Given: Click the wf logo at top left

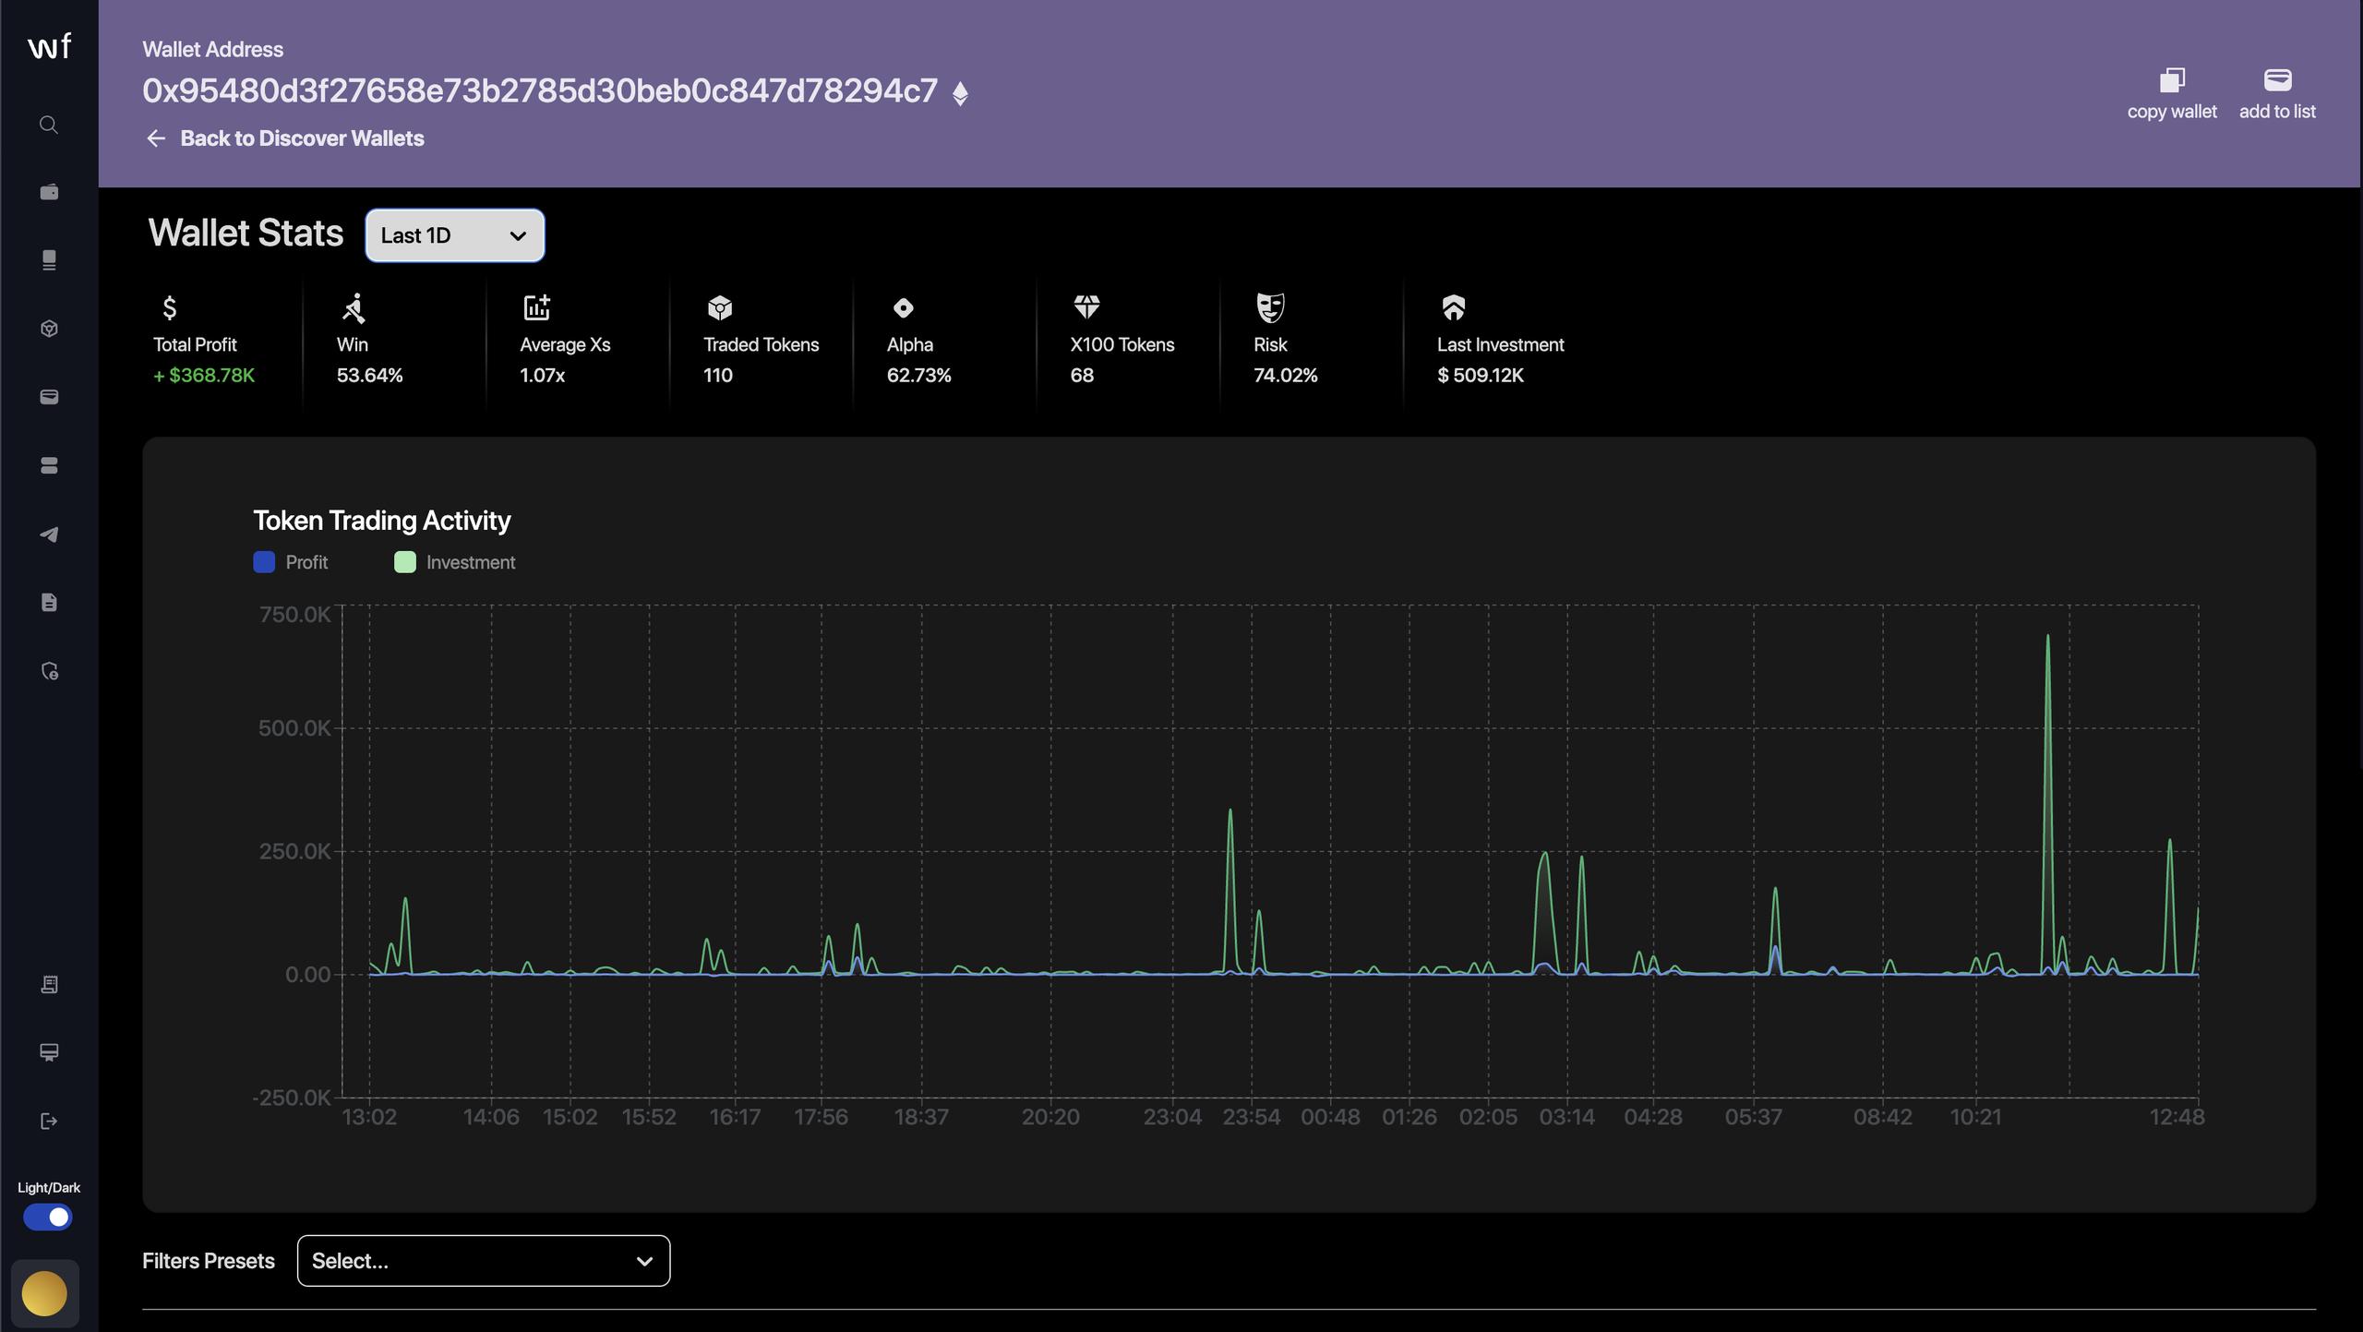Looking at the screenshot, I should point(49,46).
